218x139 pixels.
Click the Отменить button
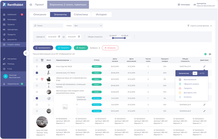point(110,48)
